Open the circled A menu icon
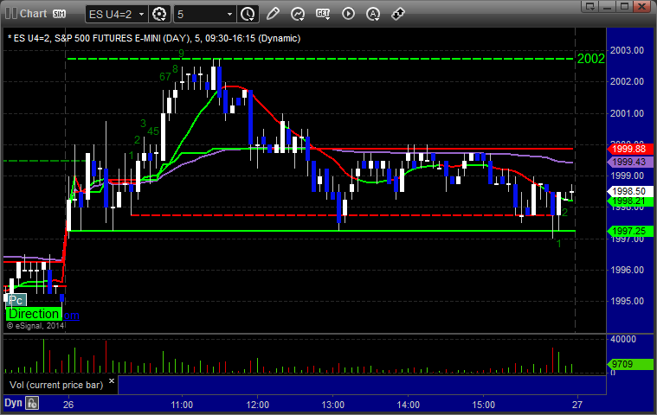The height and width of the screenshot is (415, 657). point(373,14)
